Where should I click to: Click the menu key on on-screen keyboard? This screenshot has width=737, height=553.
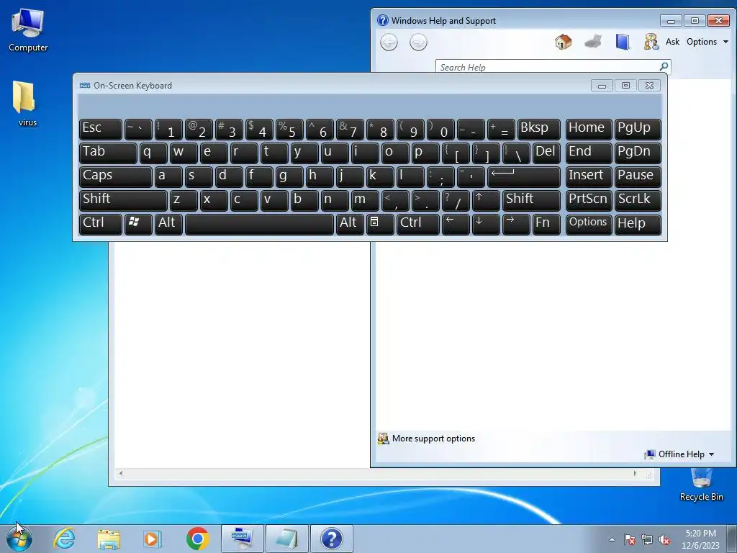pyautogui.click(x=380, y=224)
